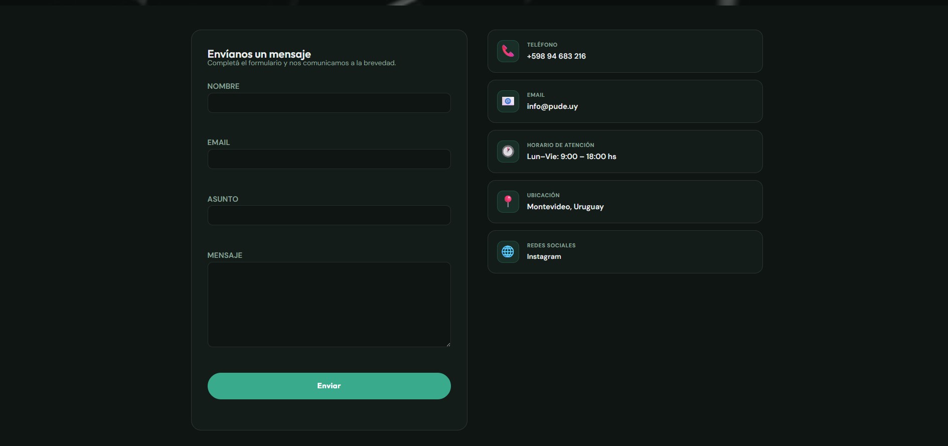Click the Completá el formulario subtitle text

click(x=301, y=63)
